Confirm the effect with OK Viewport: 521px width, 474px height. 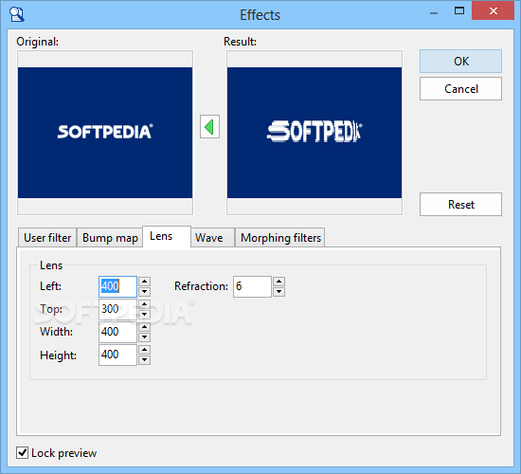(x=460, y=62)
